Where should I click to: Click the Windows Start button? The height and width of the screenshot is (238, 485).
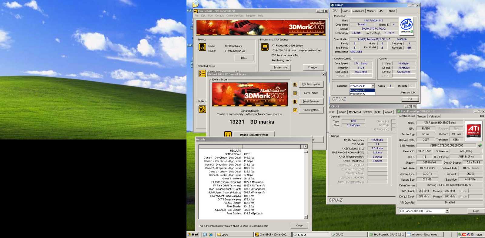click(x=193, y=234)
